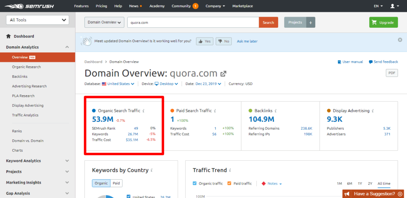Click the domain search input field
The width and height of the screenshot is (407, 198).
[x=193, y=22]
